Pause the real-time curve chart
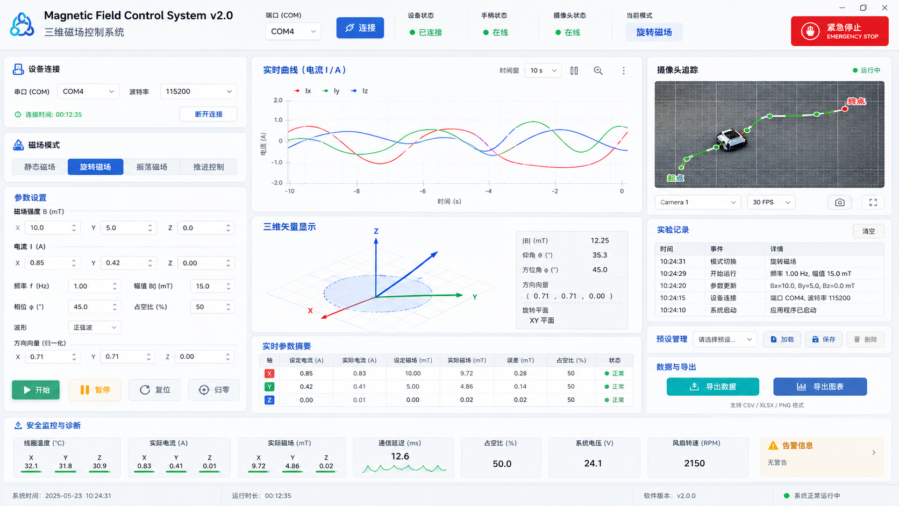Viewport: 899px width, 506px height. (x=574, y=70)
